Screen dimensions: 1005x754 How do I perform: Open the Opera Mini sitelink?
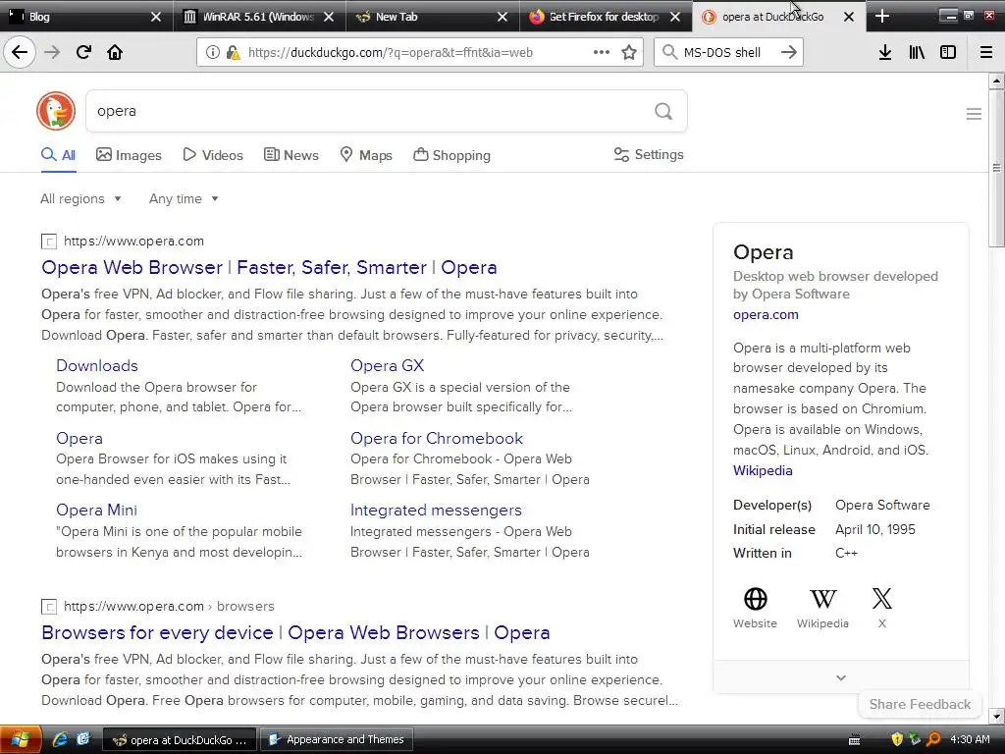click(x=96, y=511)
